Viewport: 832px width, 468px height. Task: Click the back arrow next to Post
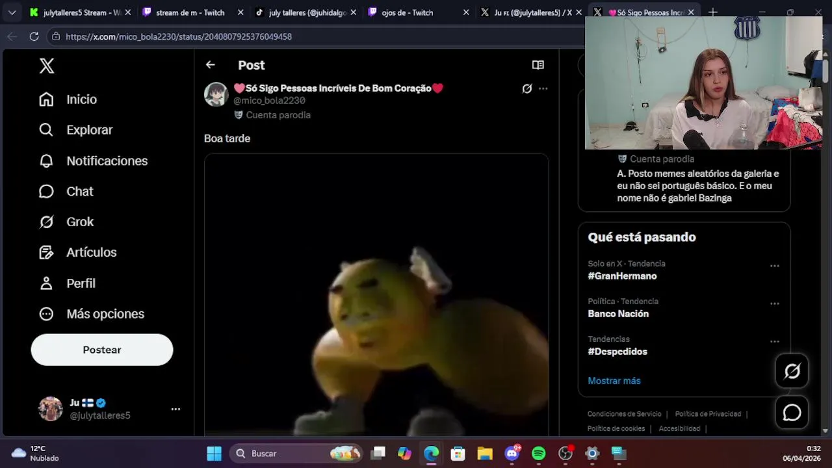point(210,64)
